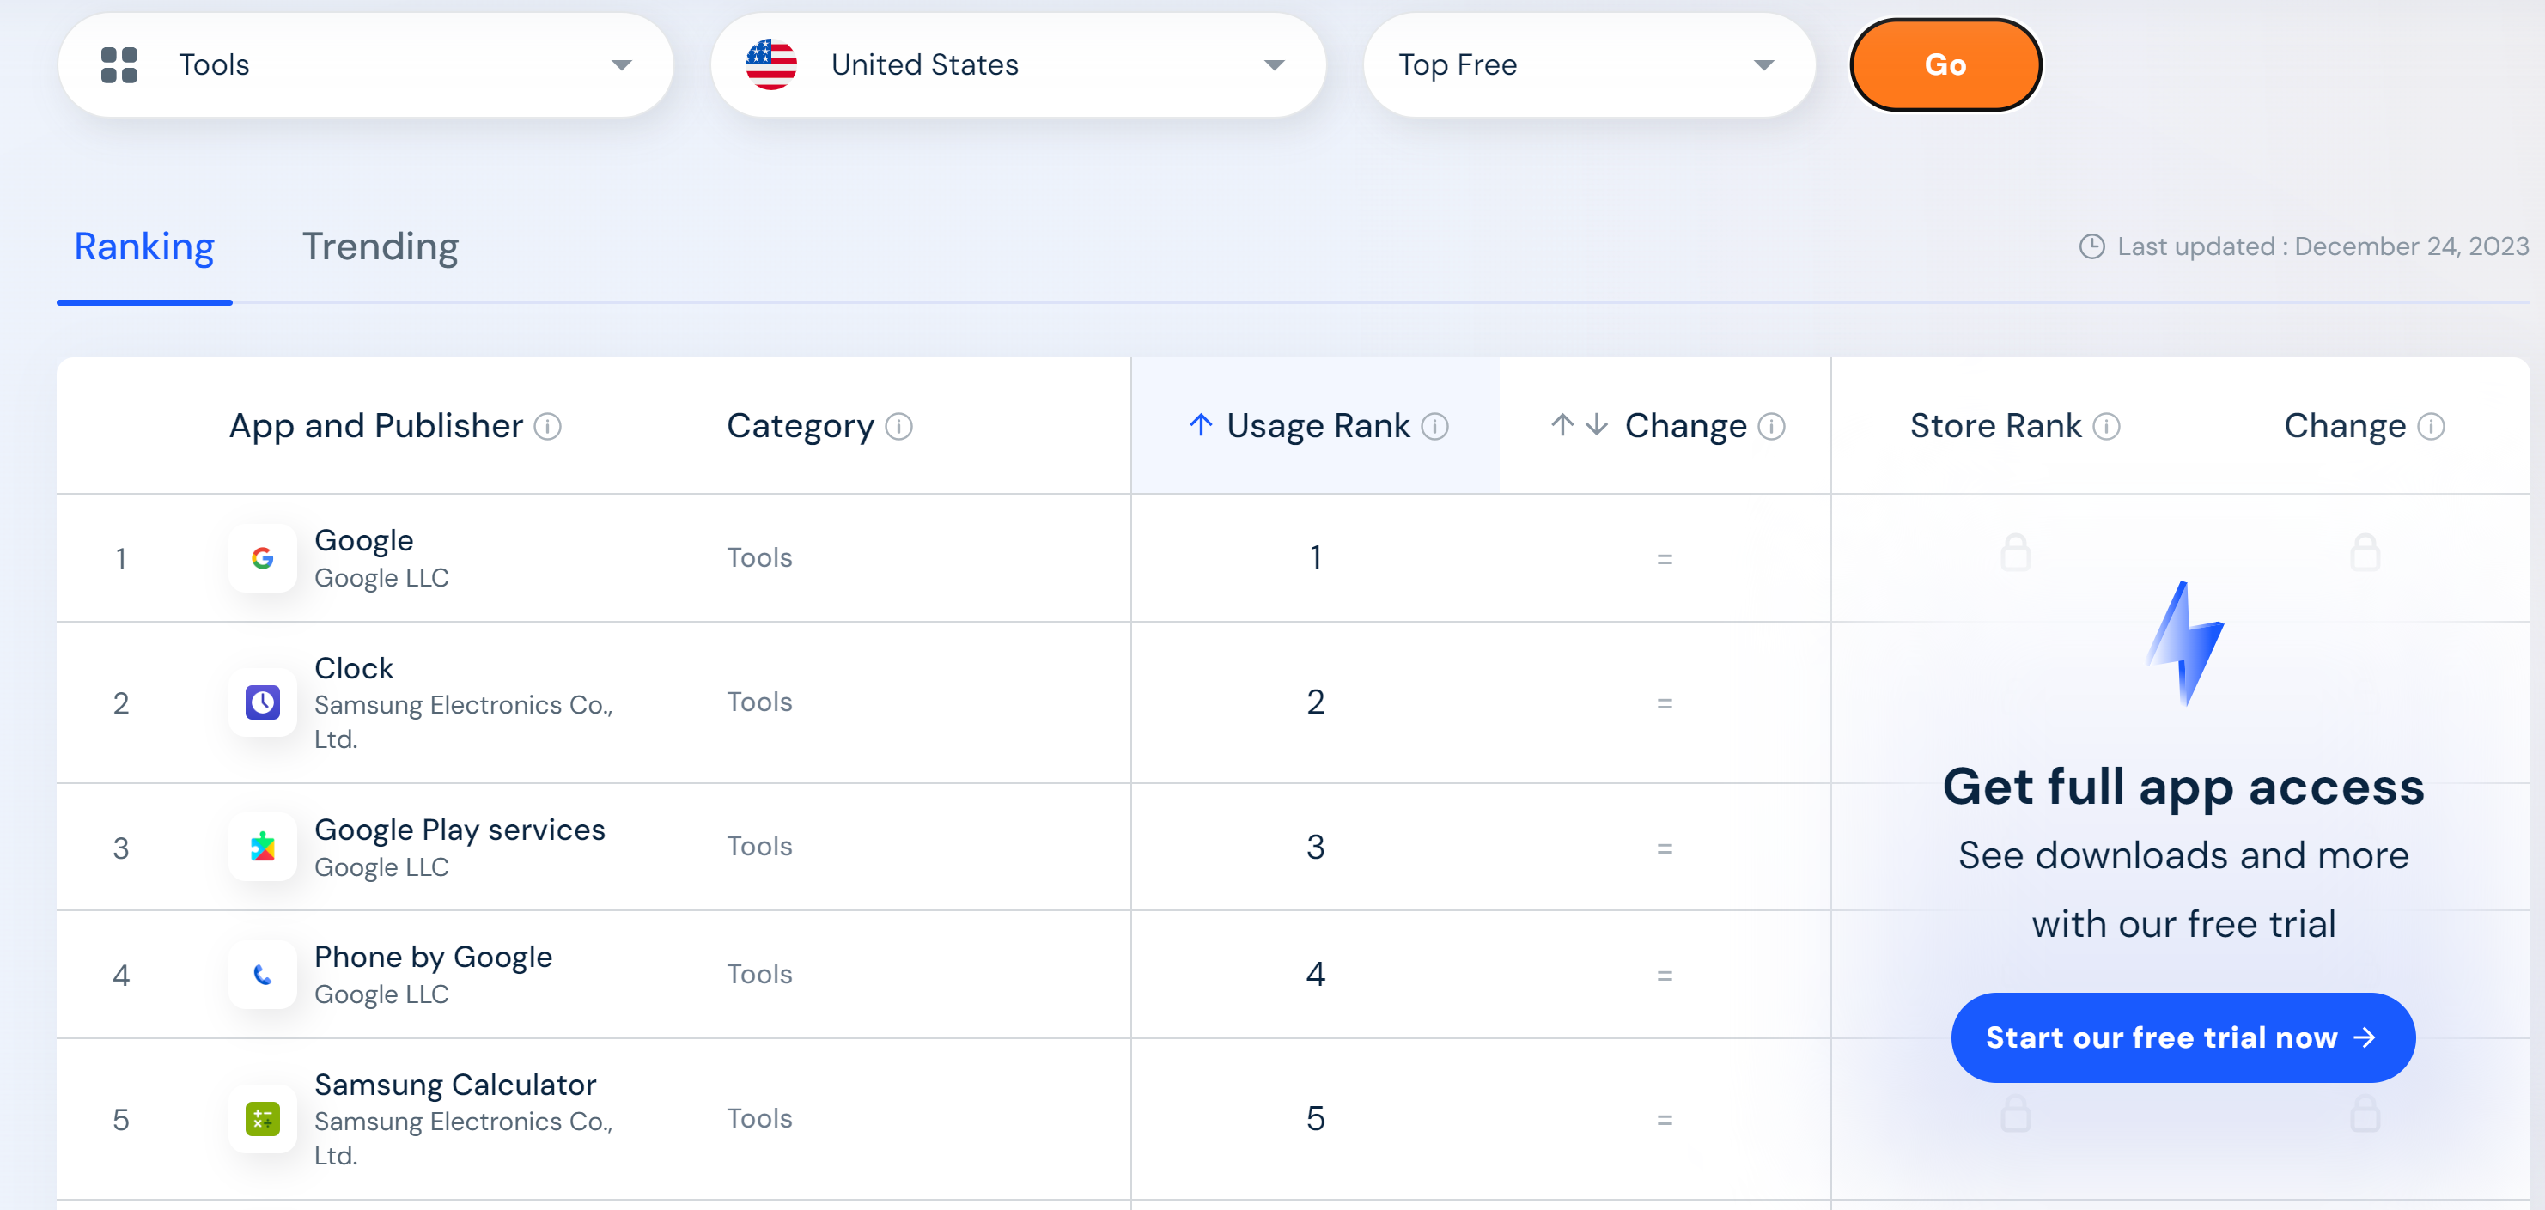Open the Phone by Google link
Image resolution: width=2545 pixels, height=1210 pixels.
(433, 958)
